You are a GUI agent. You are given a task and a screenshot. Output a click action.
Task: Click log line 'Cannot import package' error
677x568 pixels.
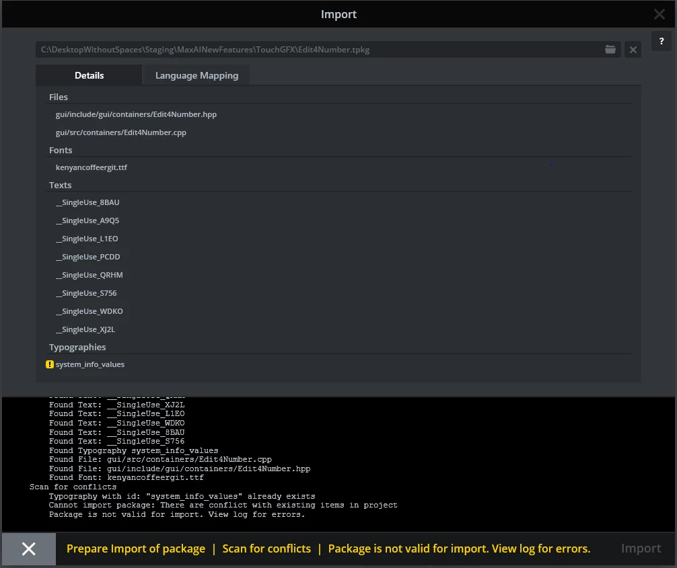point(223,505)
